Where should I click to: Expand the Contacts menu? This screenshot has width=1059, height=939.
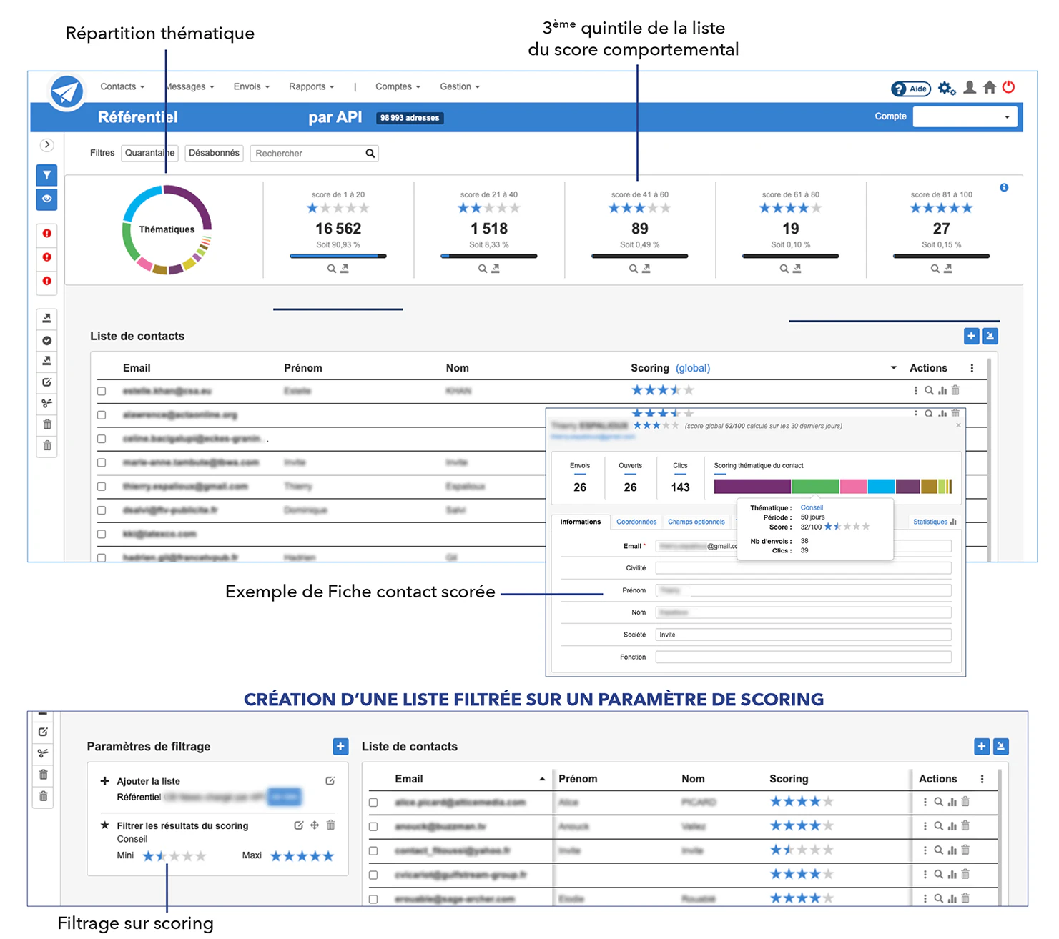[122, 86]
